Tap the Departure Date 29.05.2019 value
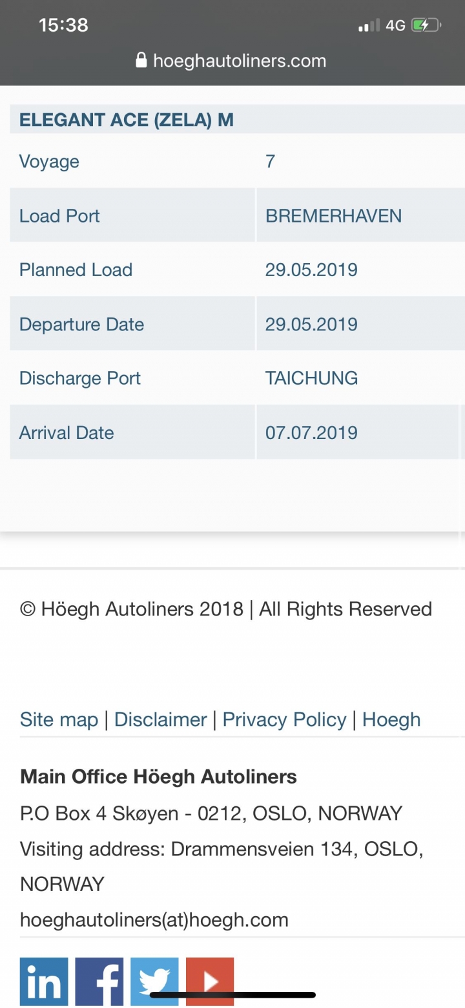Image resolution: width=465 pixels, height=1008 pixels. point(311,324)
